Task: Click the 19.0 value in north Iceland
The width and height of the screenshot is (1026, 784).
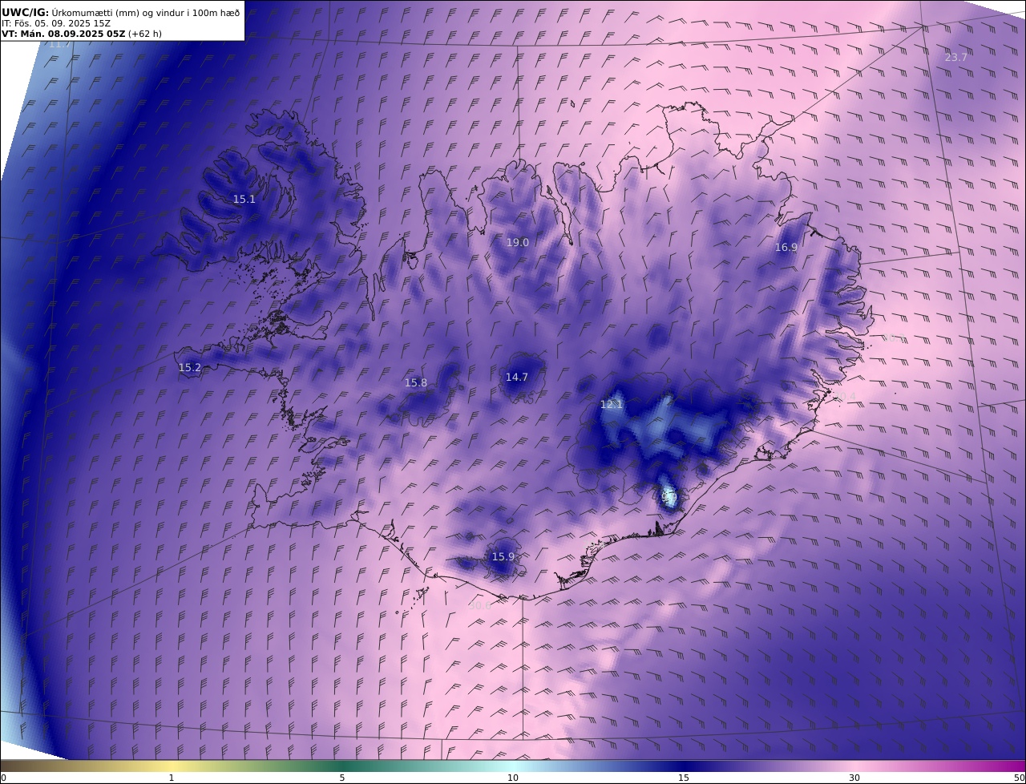Action: pyautogui.click(x=518, y=242)
